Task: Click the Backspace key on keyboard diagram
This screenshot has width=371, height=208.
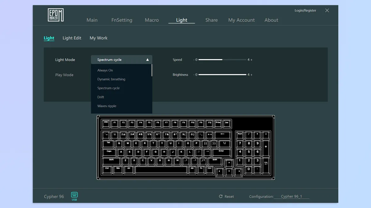Action: pos(223,135)
